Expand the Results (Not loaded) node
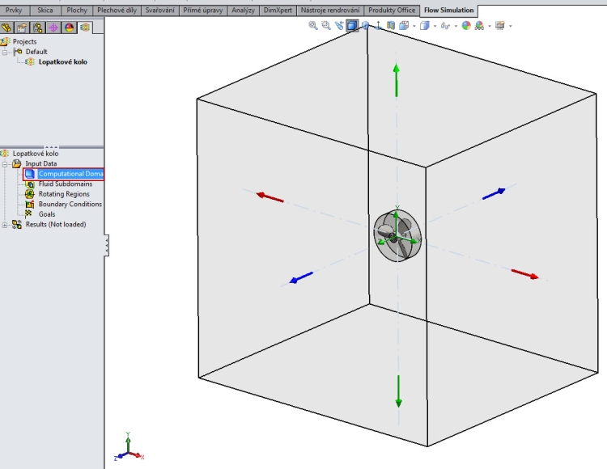Screen dimensions: 607x469 [5, 225]
